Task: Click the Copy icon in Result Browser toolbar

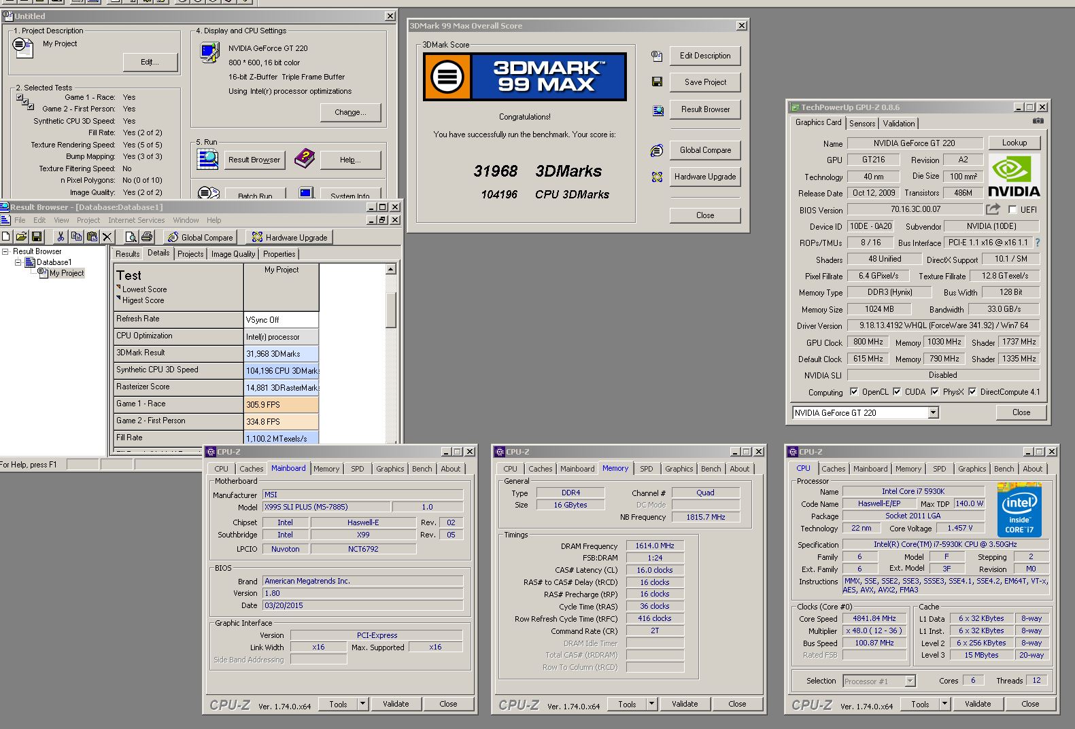Action: click(76, 236)
